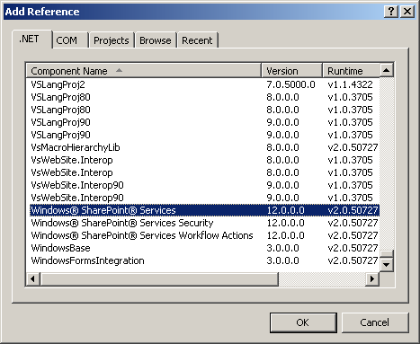Click the Cancel button

(x=375, y=322)
